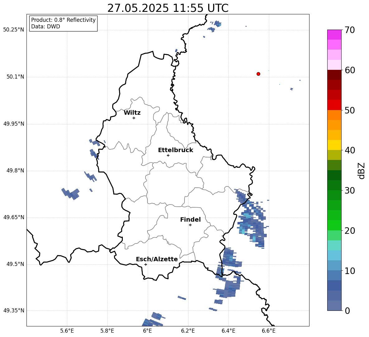
Task: Click the 5.8°E longitude label
Action: pos(107,331)
